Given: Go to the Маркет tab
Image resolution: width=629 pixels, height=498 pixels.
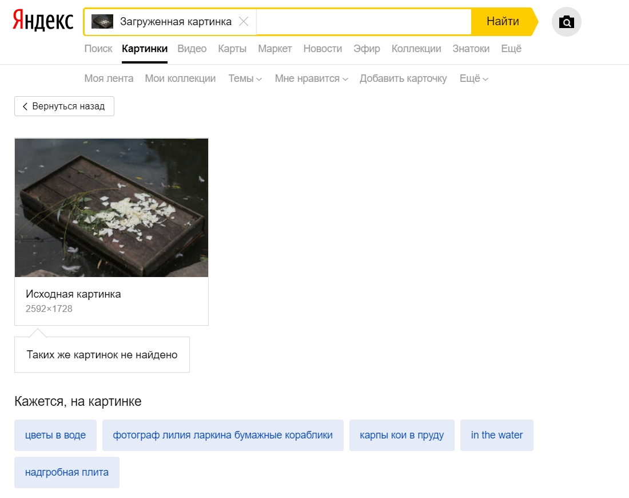Looking at the screenshot, I should point(275,49).
